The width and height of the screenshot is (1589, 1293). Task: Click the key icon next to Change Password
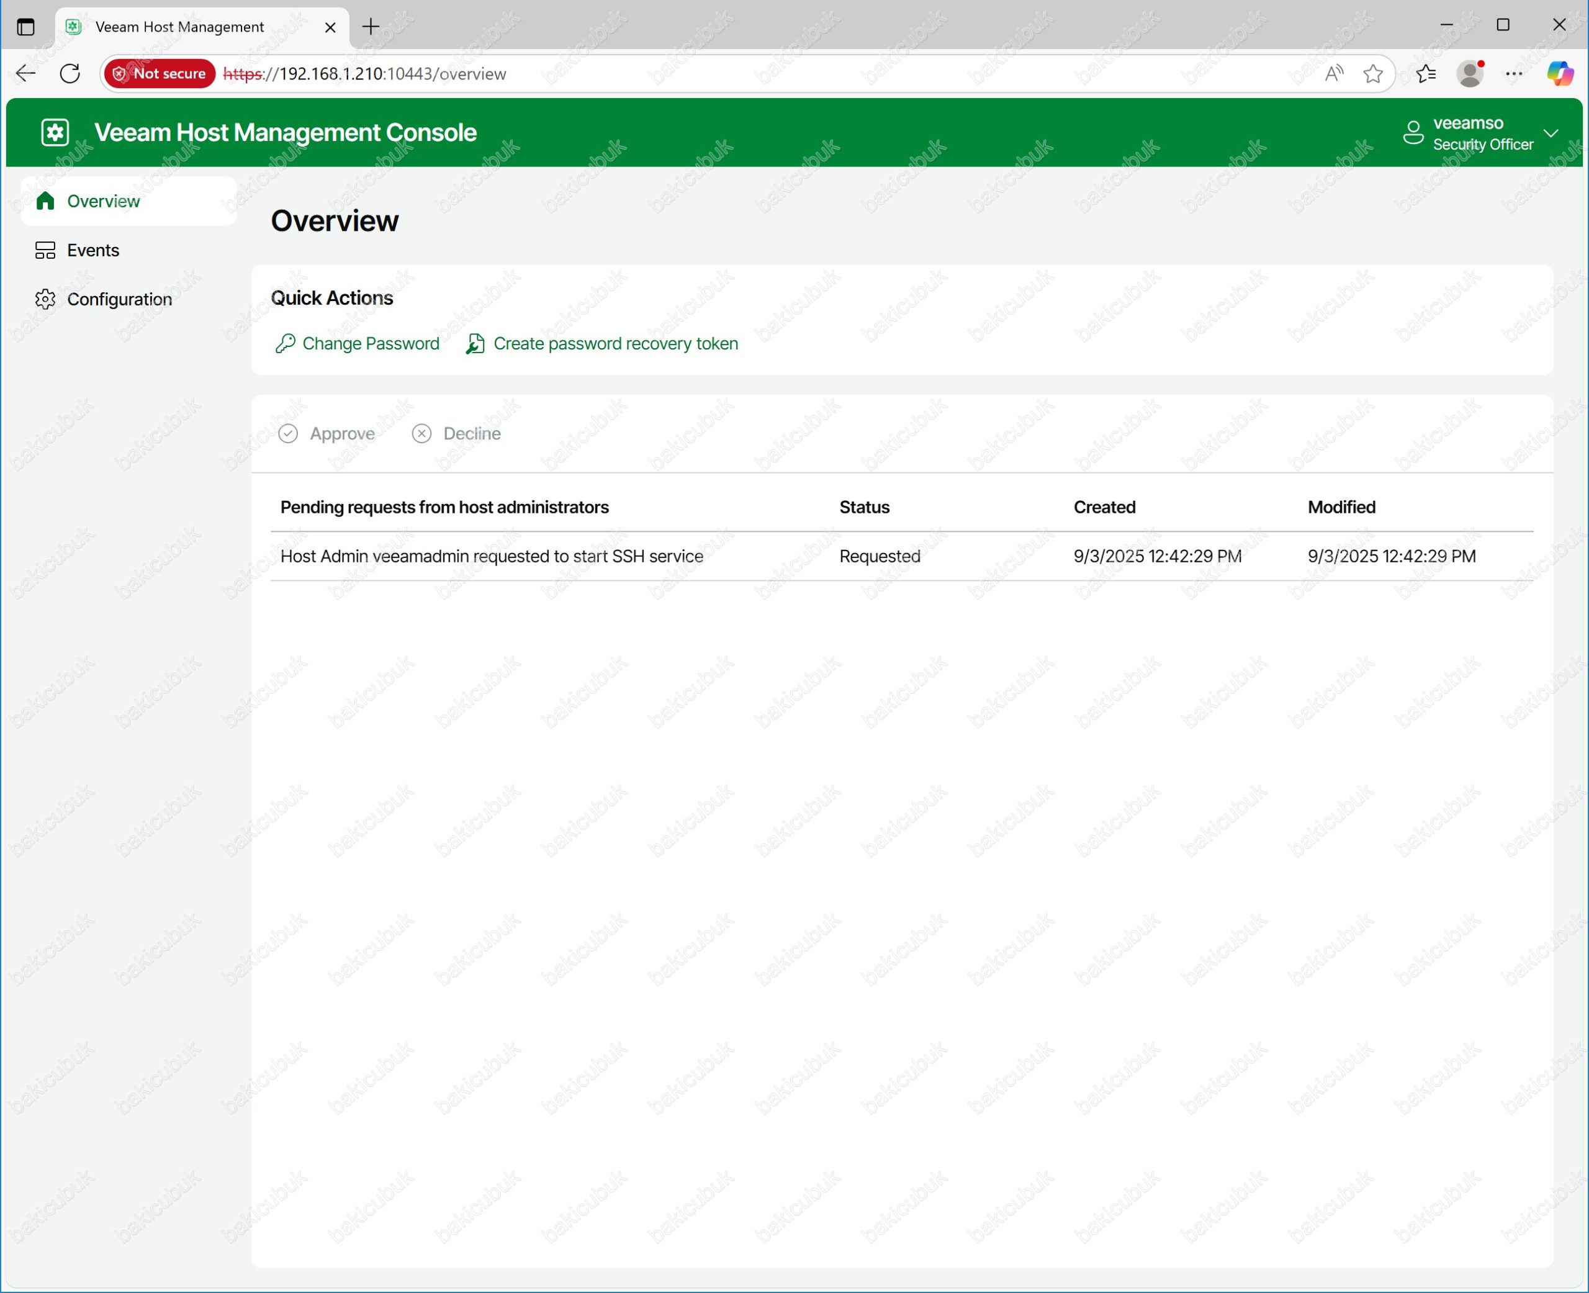[x=285, y=343]
